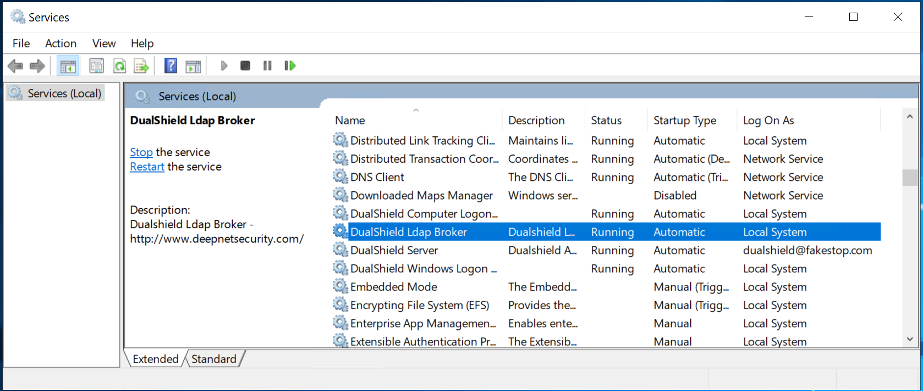Click the Start Service play icon
The image size is (923, 391).
point(224,66)
